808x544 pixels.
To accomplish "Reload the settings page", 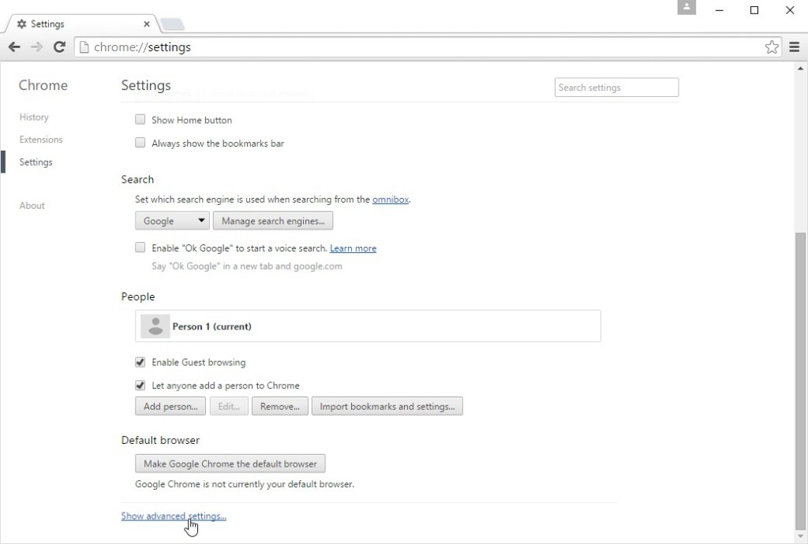I will (x=59, y=47).
